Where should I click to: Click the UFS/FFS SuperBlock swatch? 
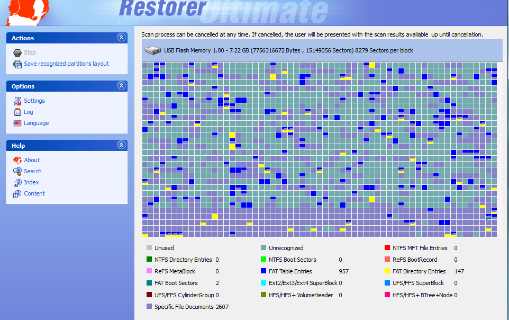coord(387,283)
